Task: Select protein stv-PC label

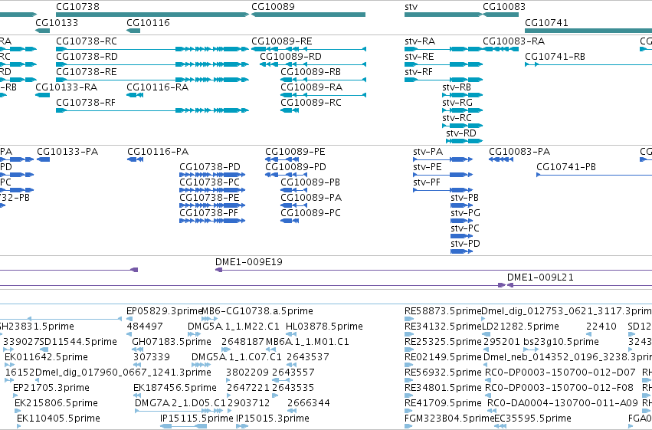Action: coord(465,228)
